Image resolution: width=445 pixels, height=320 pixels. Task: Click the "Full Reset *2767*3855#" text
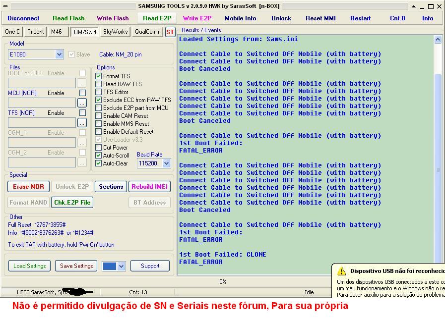point(37,225)
